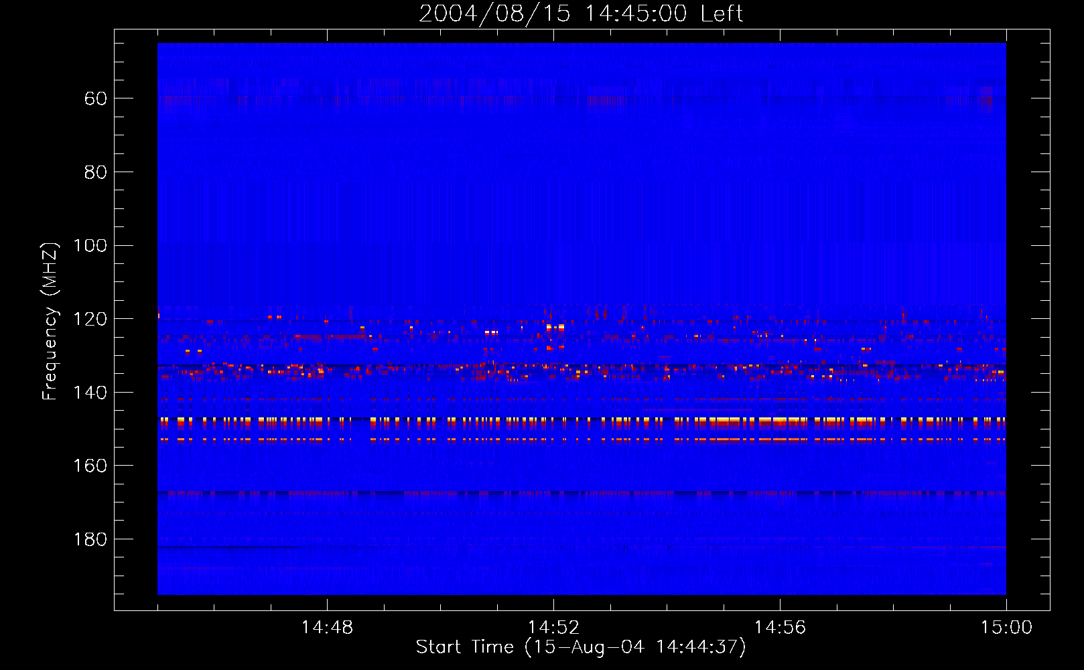Click the 'Start Time (15-Aug-04 14:44:37)' label
Screen dimensions: 1084x670
(x=581, y=647)
